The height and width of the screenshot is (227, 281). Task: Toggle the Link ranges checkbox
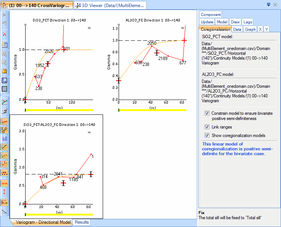207,127
